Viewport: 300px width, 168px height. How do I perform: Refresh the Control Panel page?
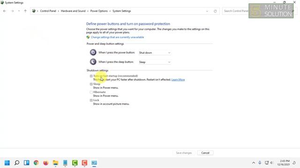(215, 11)
